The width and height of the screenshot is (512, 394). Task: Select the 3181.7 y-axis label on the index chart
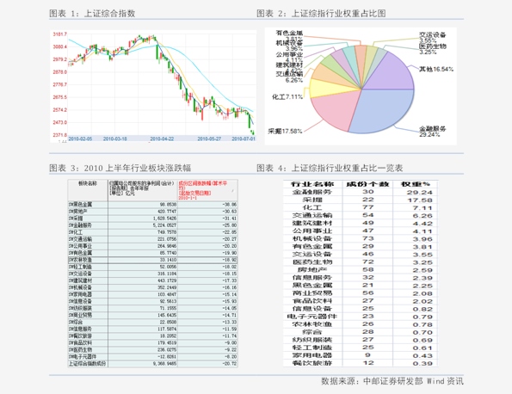tap(59, 34)
